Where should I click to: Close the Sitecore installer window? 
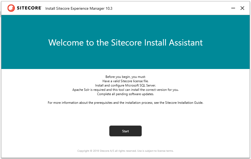(x=242, y=8)
